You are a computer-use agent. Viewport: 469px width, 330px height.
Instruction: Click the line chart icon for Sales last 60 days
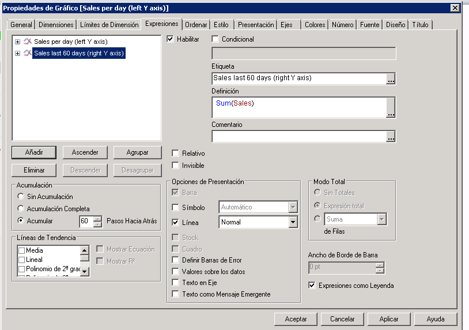[27, 53]
